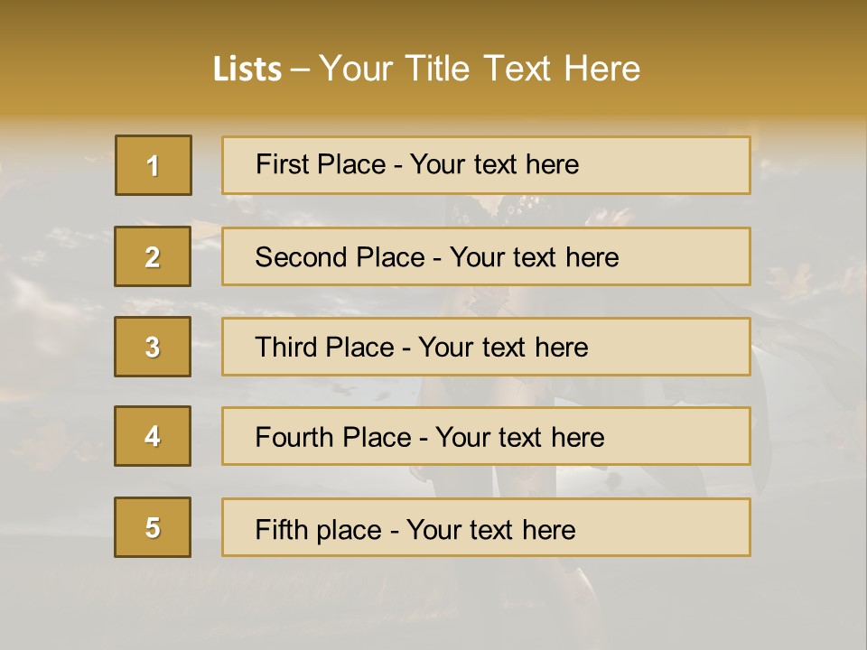Click the First Place text bar
The width and height of the screenshot is (867, 650).
(486, 165)
